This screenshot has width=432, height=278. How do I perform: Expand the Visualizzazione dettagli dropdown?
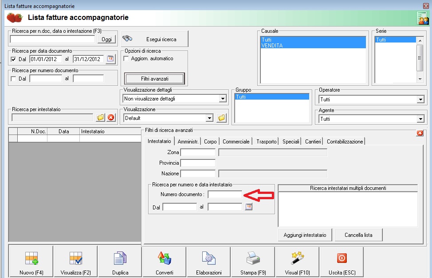click(x=223, y=99)
